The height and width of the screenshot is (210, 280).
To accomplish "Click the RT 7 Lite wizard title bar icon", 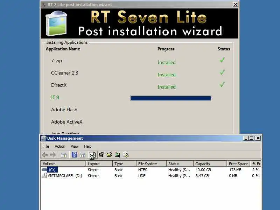I will [44, 5].
